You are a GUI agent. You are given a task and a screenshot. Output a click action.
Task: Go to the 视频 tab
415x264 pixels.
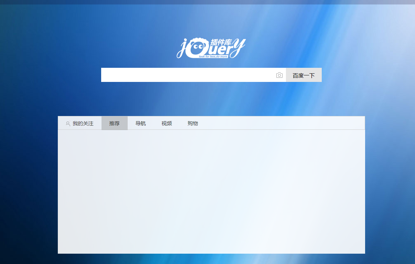coord(167,123)
